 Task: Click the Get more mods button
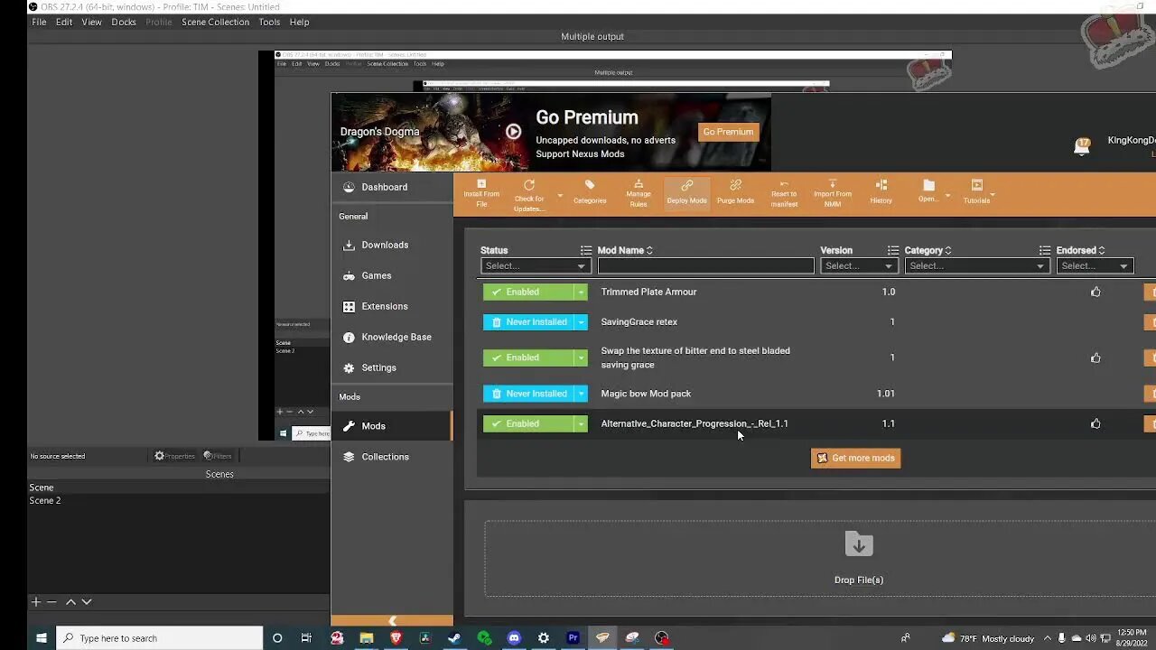click(855, 458)
